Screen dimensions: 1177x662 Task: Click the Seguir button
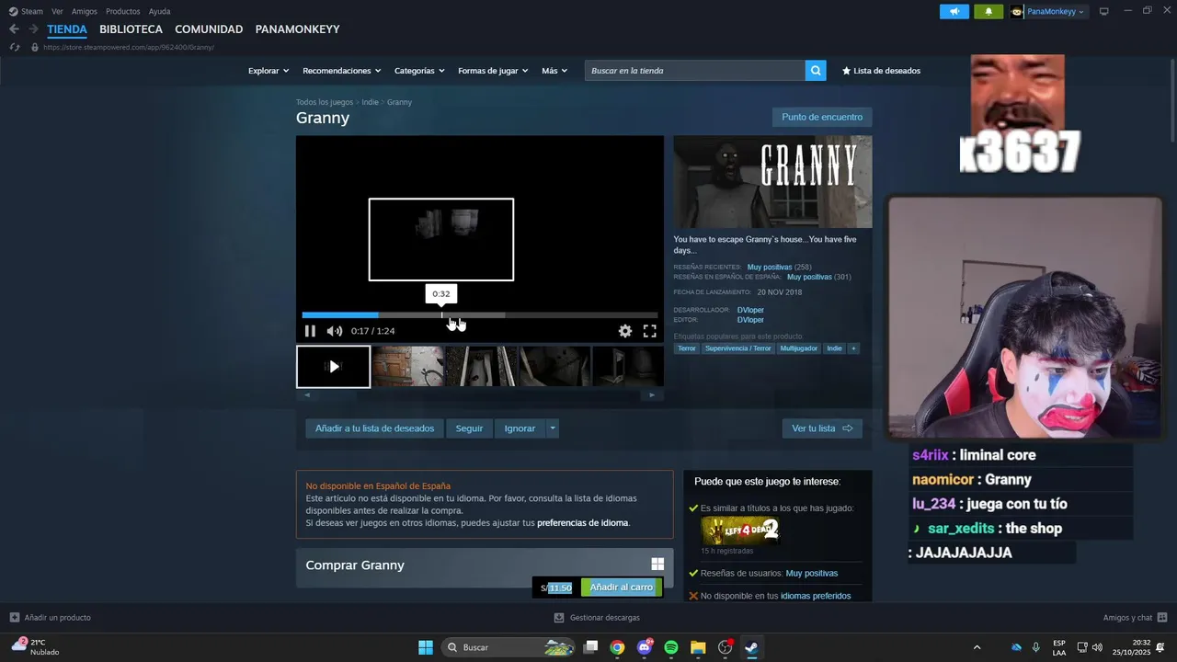469,428
